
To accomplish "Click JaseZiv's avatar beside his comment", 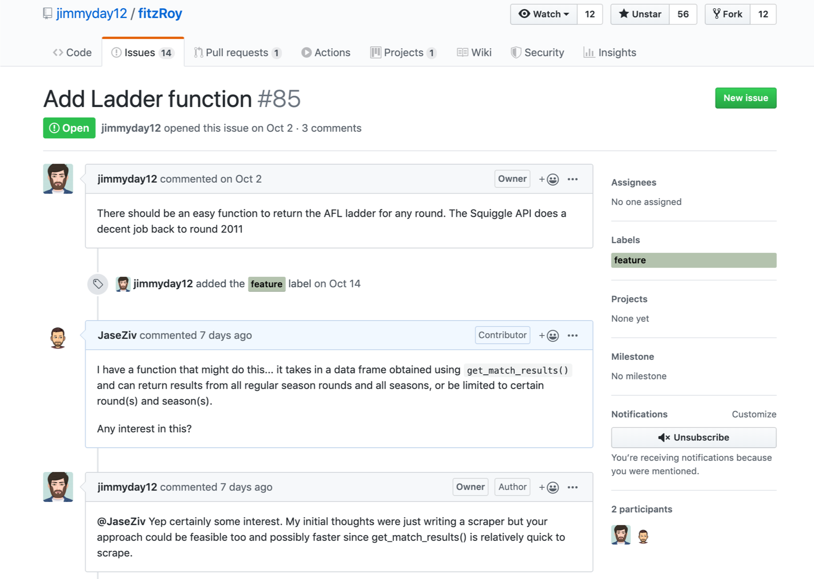I will pos(58,338).
